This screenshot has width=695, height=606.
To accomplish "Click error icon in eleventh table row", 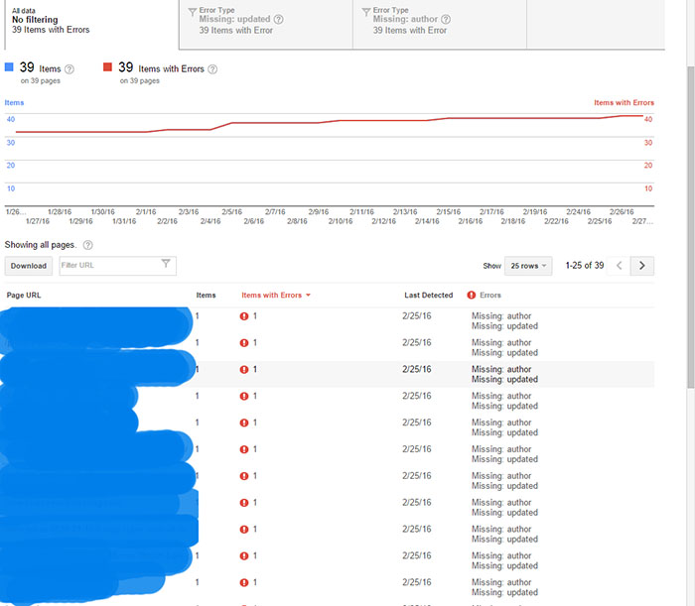I will [244, 583].
